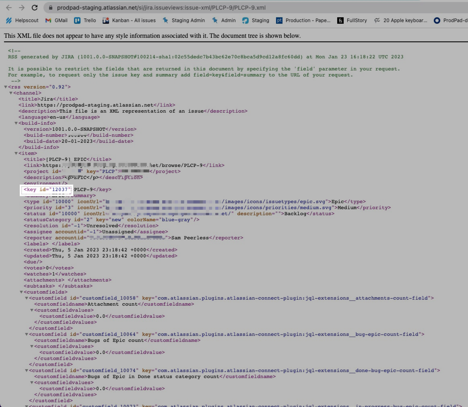The image size is (468, 407).
Task: Click the 20 Apple keyboard bookmark favicon
Action: tap(377, 20)
